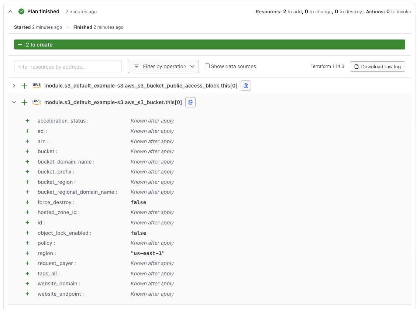Image resolution: width=420 pixels, height=309 pixels.
Task: Copy the address of the public_access_block resource
Action: tap(246, 85)
